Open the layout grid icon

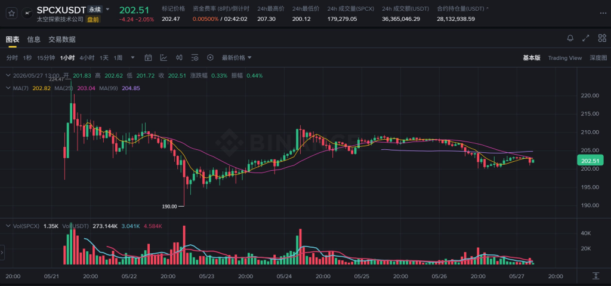click(602, 38)
